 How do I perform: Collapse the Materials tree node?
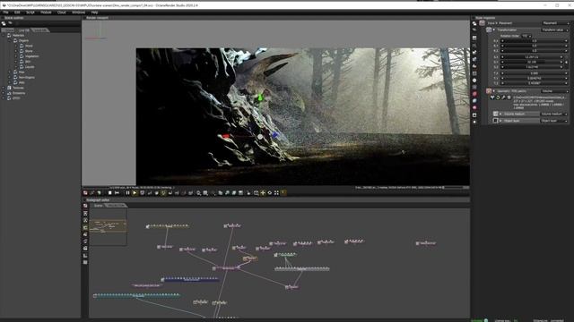[4, 36]
